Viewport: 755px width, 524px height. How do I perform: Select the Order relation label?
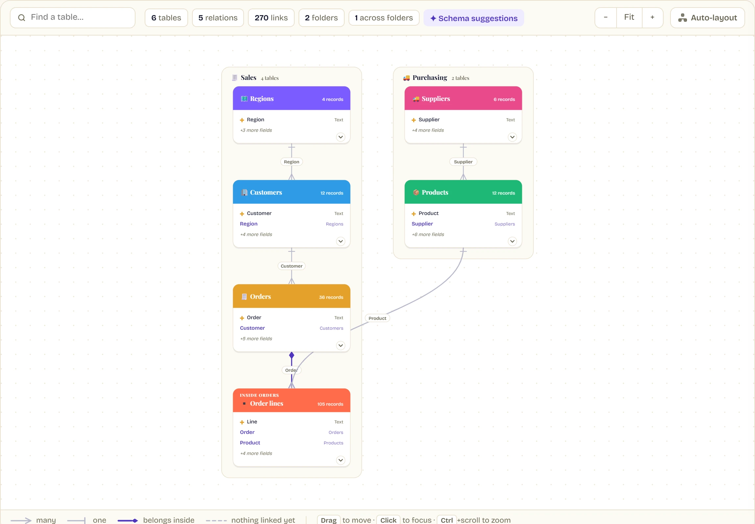coord(292,370)
